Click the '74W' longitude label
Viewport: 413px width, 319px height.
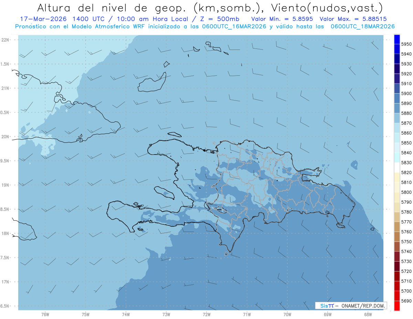point(126,315)
